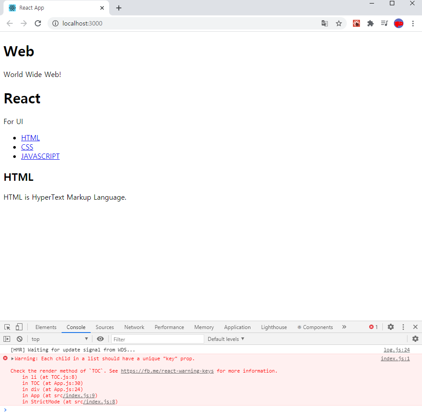Bookmark this page with the star

point(338,23)
